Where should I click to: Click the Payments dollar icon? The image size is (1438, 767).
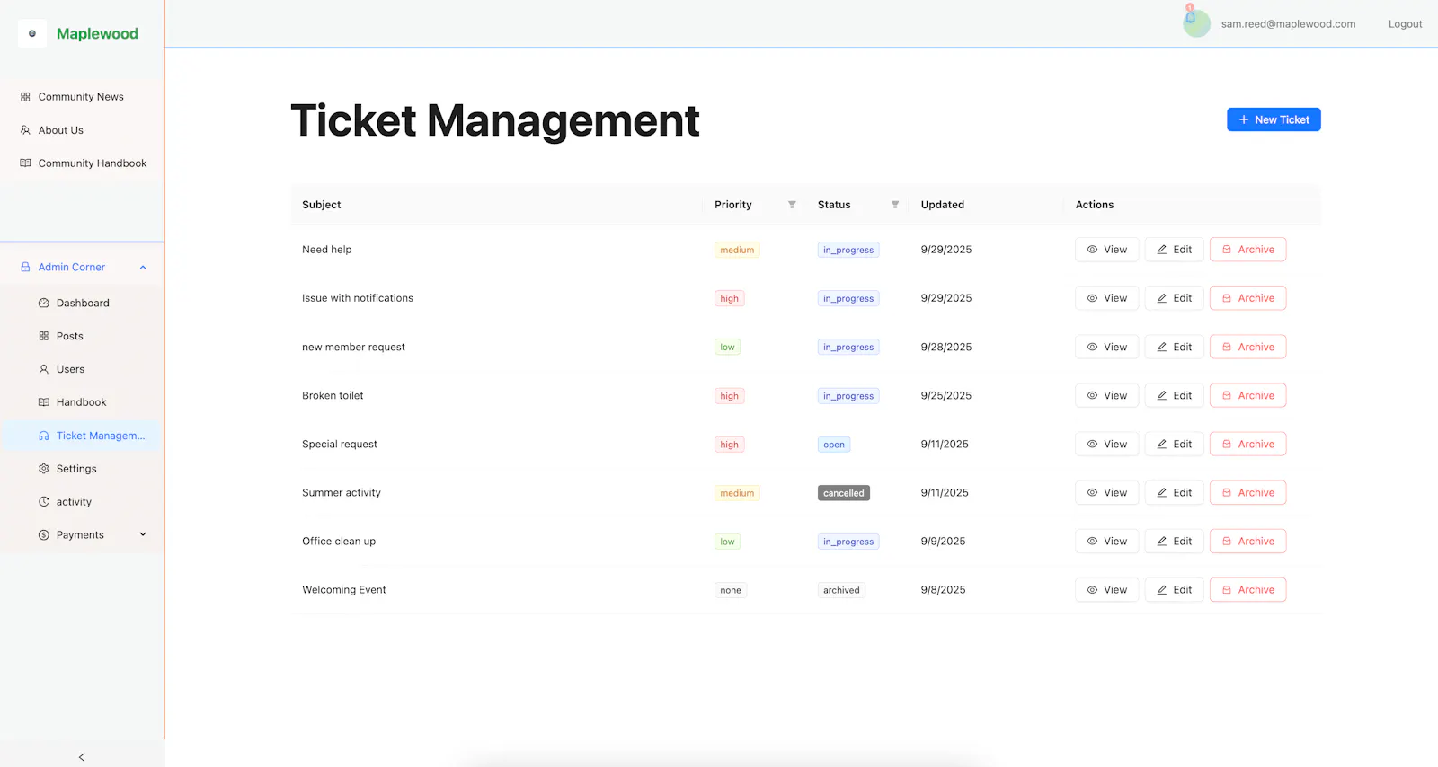coord(43,535)
